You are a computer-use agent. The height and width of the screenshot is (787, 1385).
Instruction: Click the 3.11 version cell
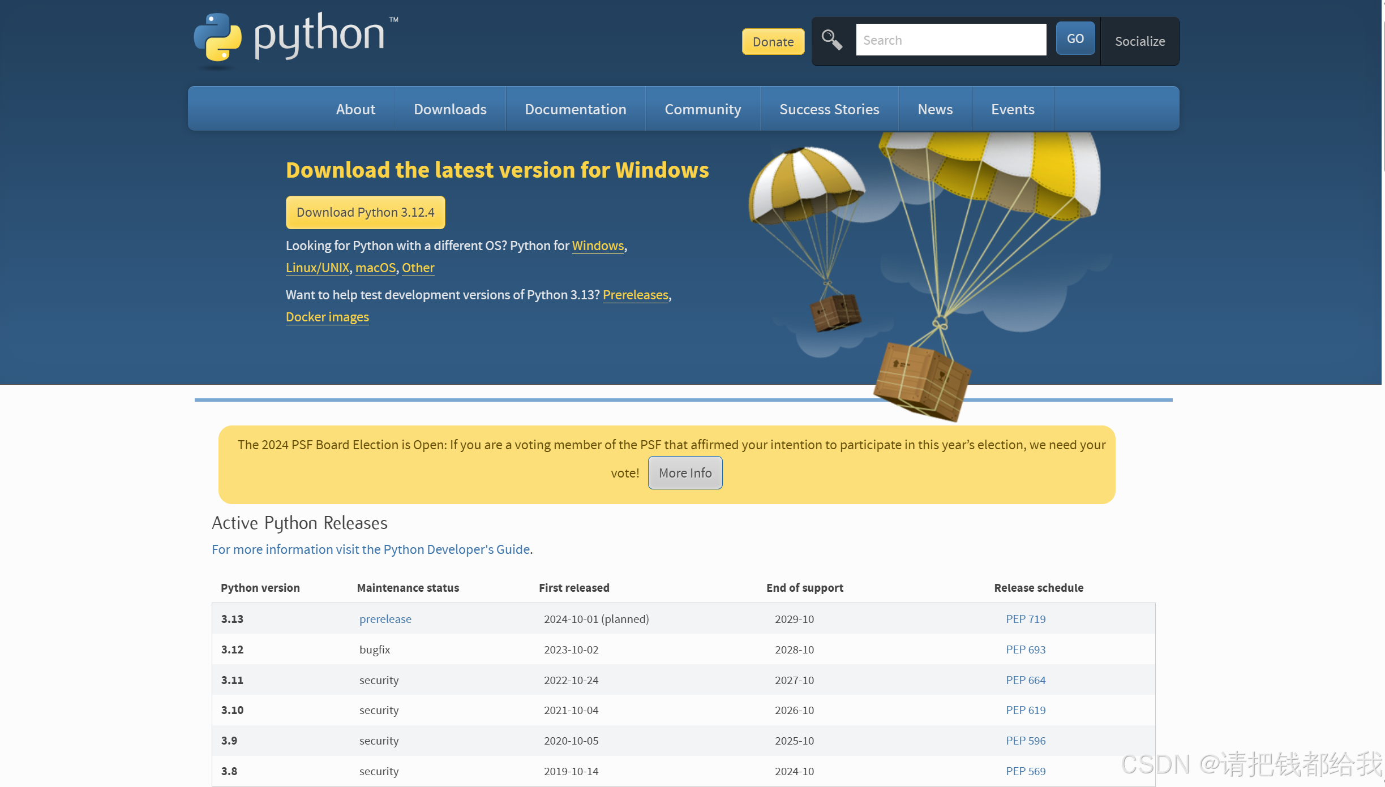coord(232,680)
